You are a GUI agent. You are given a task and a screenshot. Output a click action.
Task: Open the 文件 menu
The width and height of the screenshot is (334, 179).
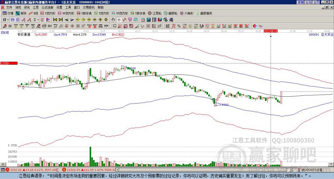[9, 8]
